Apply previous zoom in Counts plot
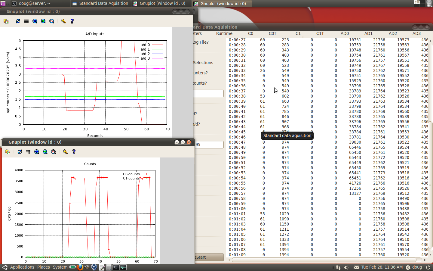Screen dimensions: 433x271 (x=37, y=152)
